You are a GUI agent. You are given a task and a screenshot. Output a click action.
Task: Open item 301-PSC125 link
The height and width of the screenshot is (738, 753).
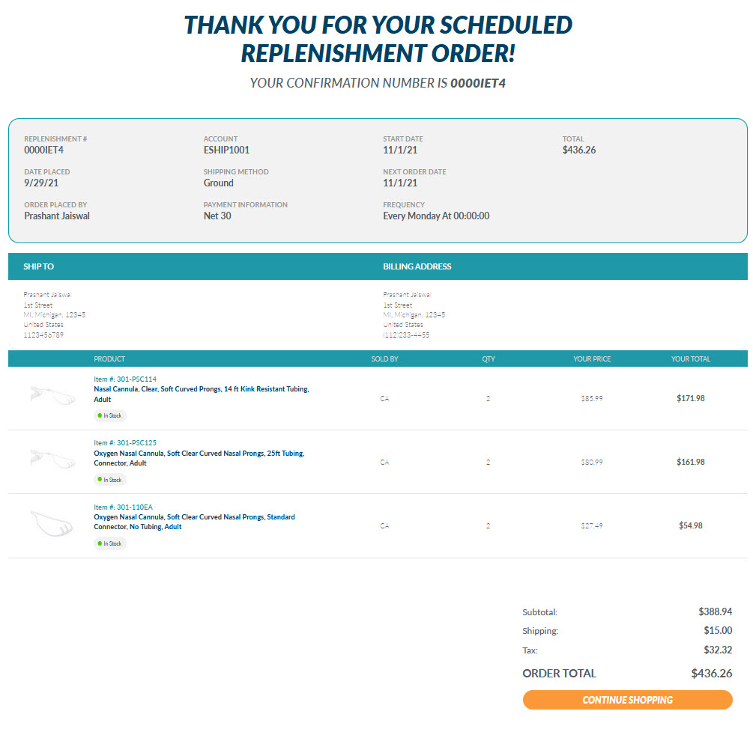[125, 443]
